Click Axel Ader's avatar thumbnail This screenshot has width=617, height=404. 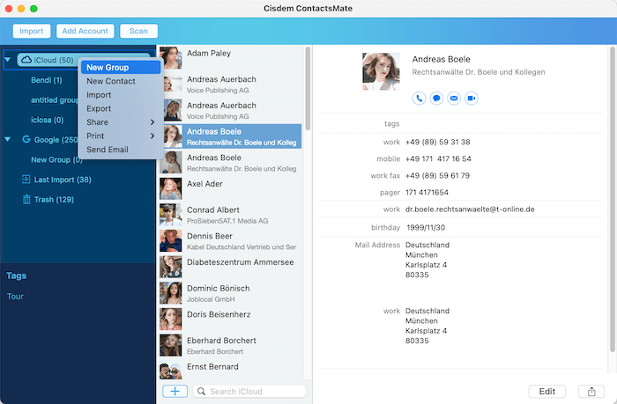171,188
